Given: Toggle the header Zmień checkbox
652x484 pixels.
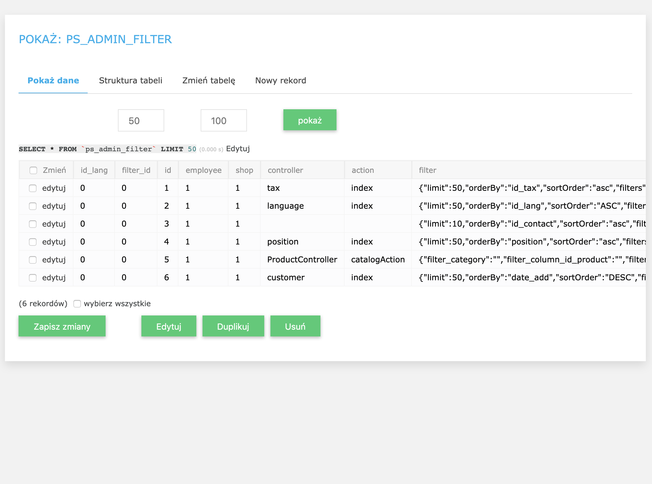Looking at the screenshot, I should [33, 170].
